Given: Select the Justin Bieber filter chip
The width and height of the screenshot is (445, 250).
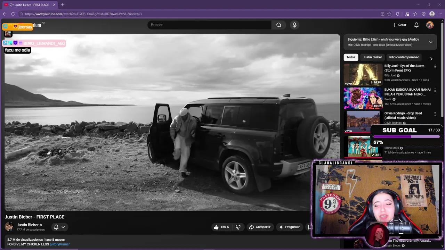Looking at the screenshot, I should (x=372, y=57).
